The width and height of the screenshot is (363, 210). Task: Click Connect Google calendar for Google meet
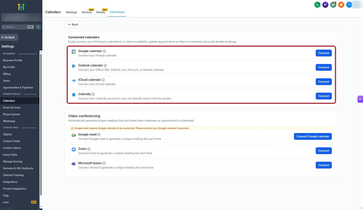[313, 136]
